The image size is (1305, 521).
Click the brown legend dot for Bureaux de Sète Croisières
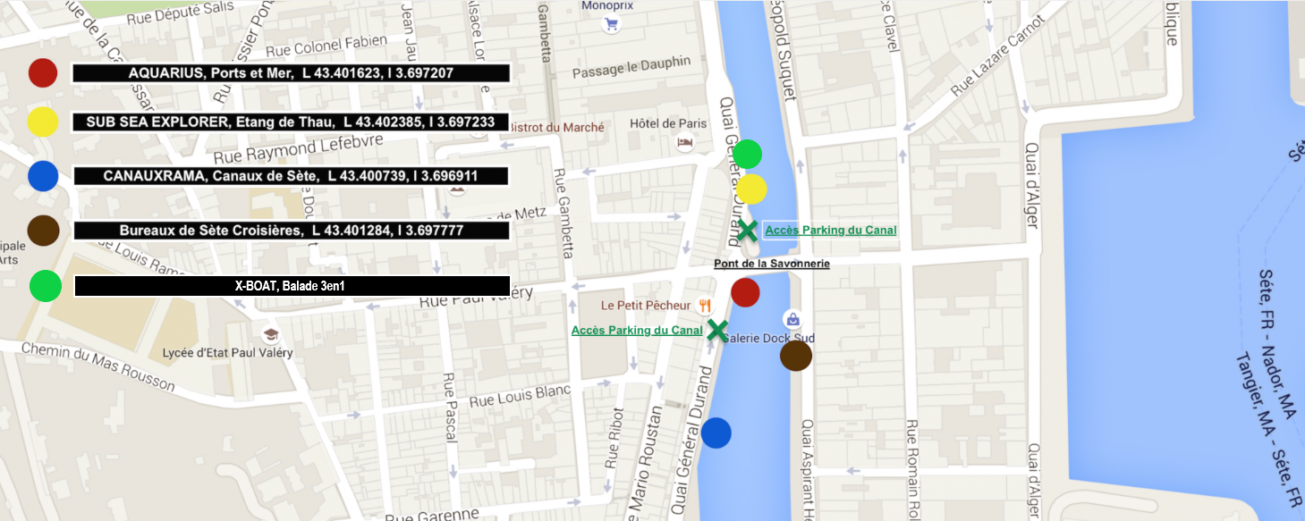point(43,230)
